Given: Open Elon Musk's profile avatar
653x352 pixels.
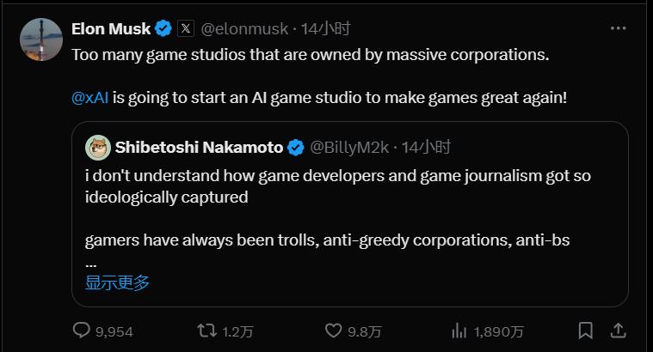Looking at the screenshot, I should coord(40,39).
